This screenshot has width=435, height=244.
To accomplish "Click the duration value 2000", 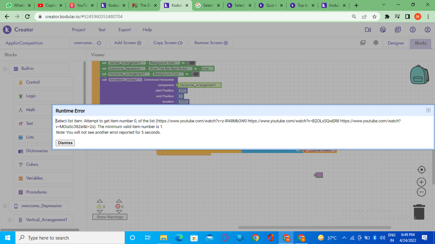I will click(184, 102).
